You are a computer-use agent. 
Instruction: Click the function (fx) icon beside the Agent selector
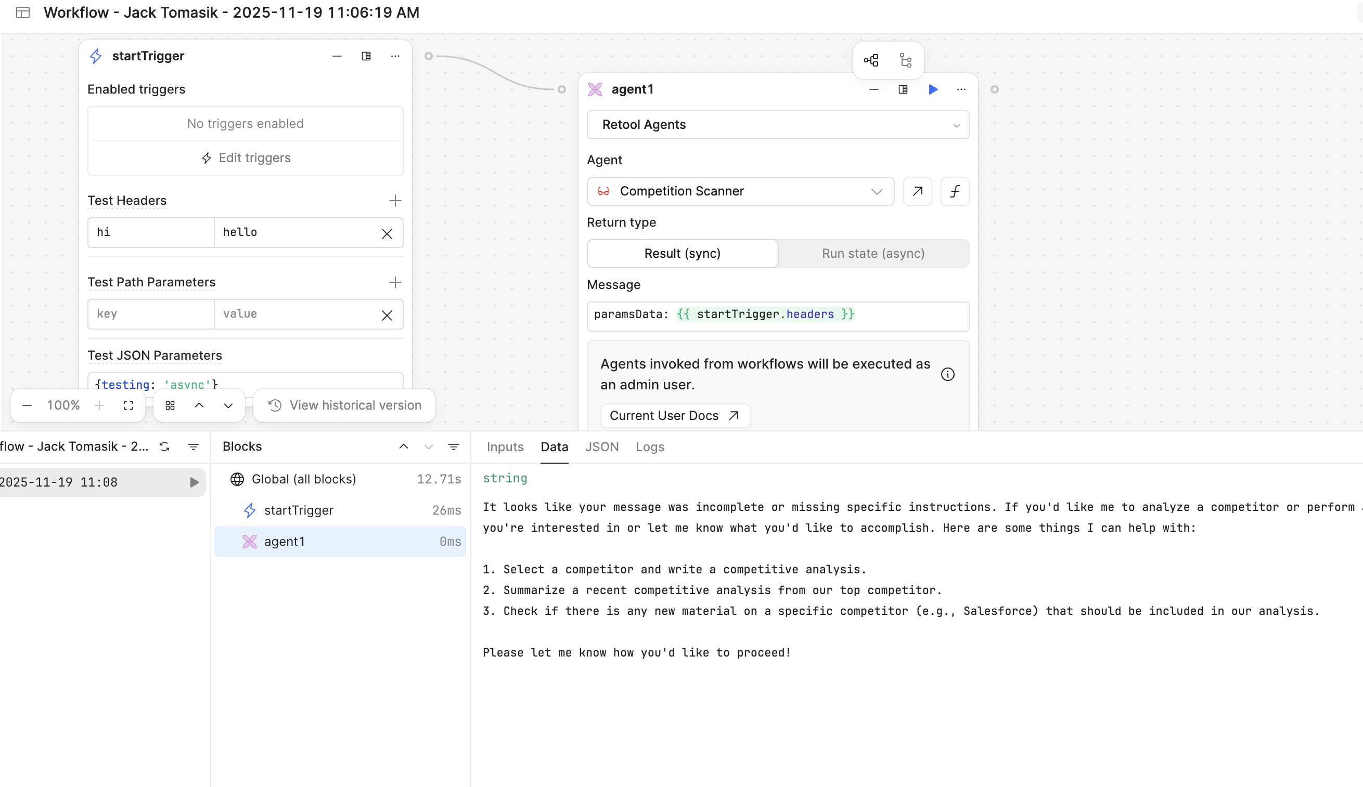pos(955,191)
